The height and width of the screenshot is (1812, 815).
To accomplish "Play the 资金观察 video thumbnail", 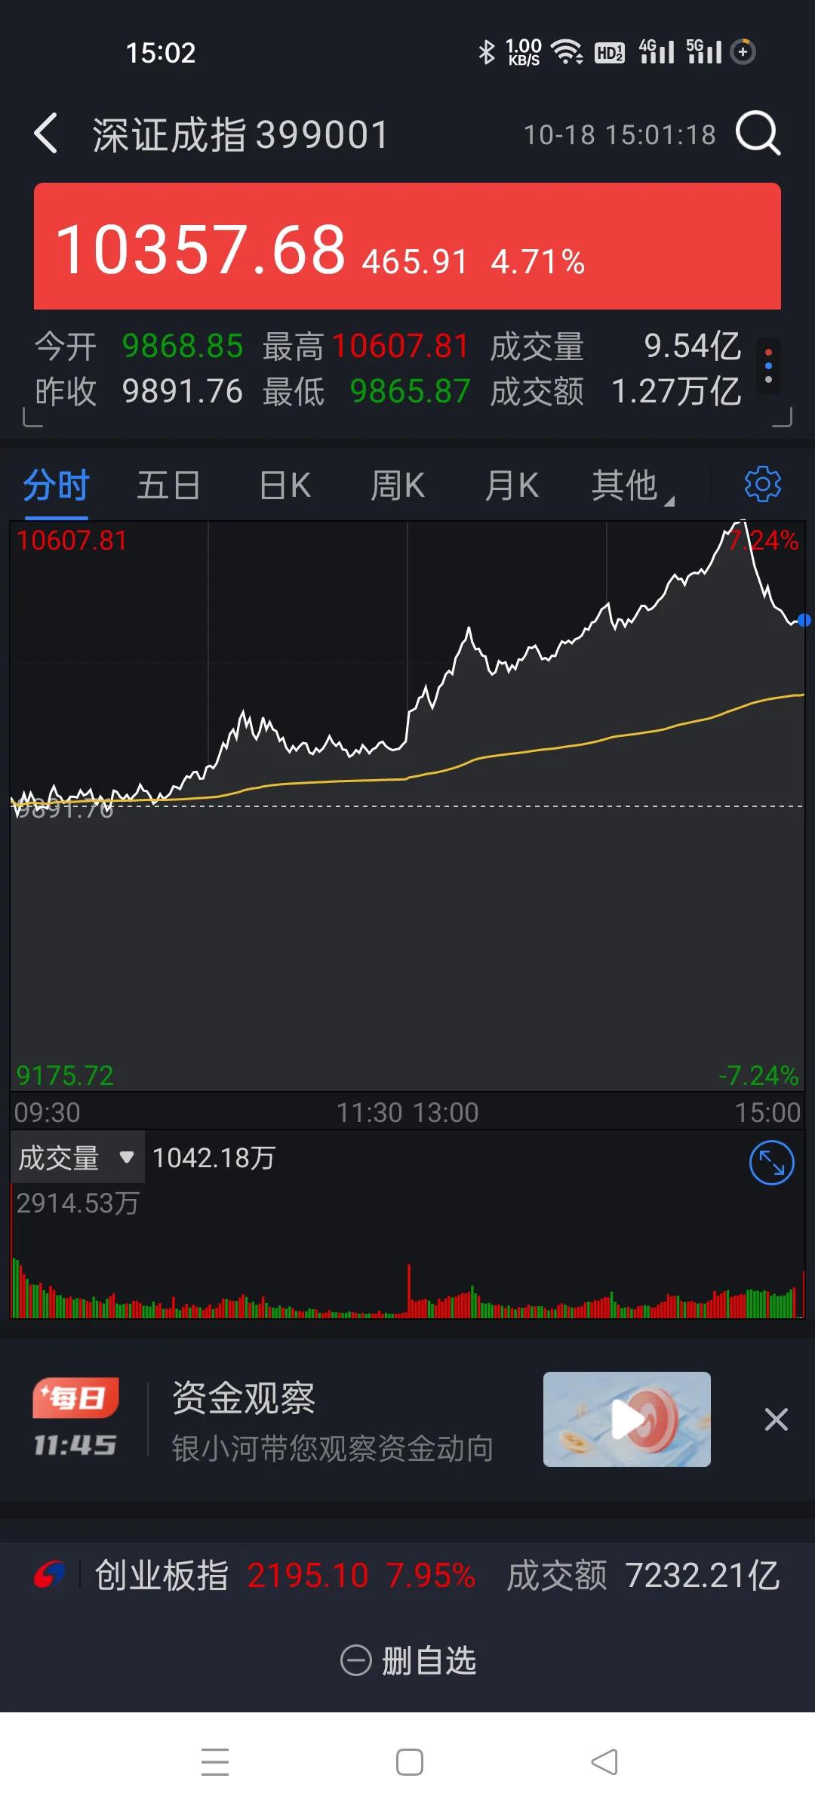I will coord(627,1419).
